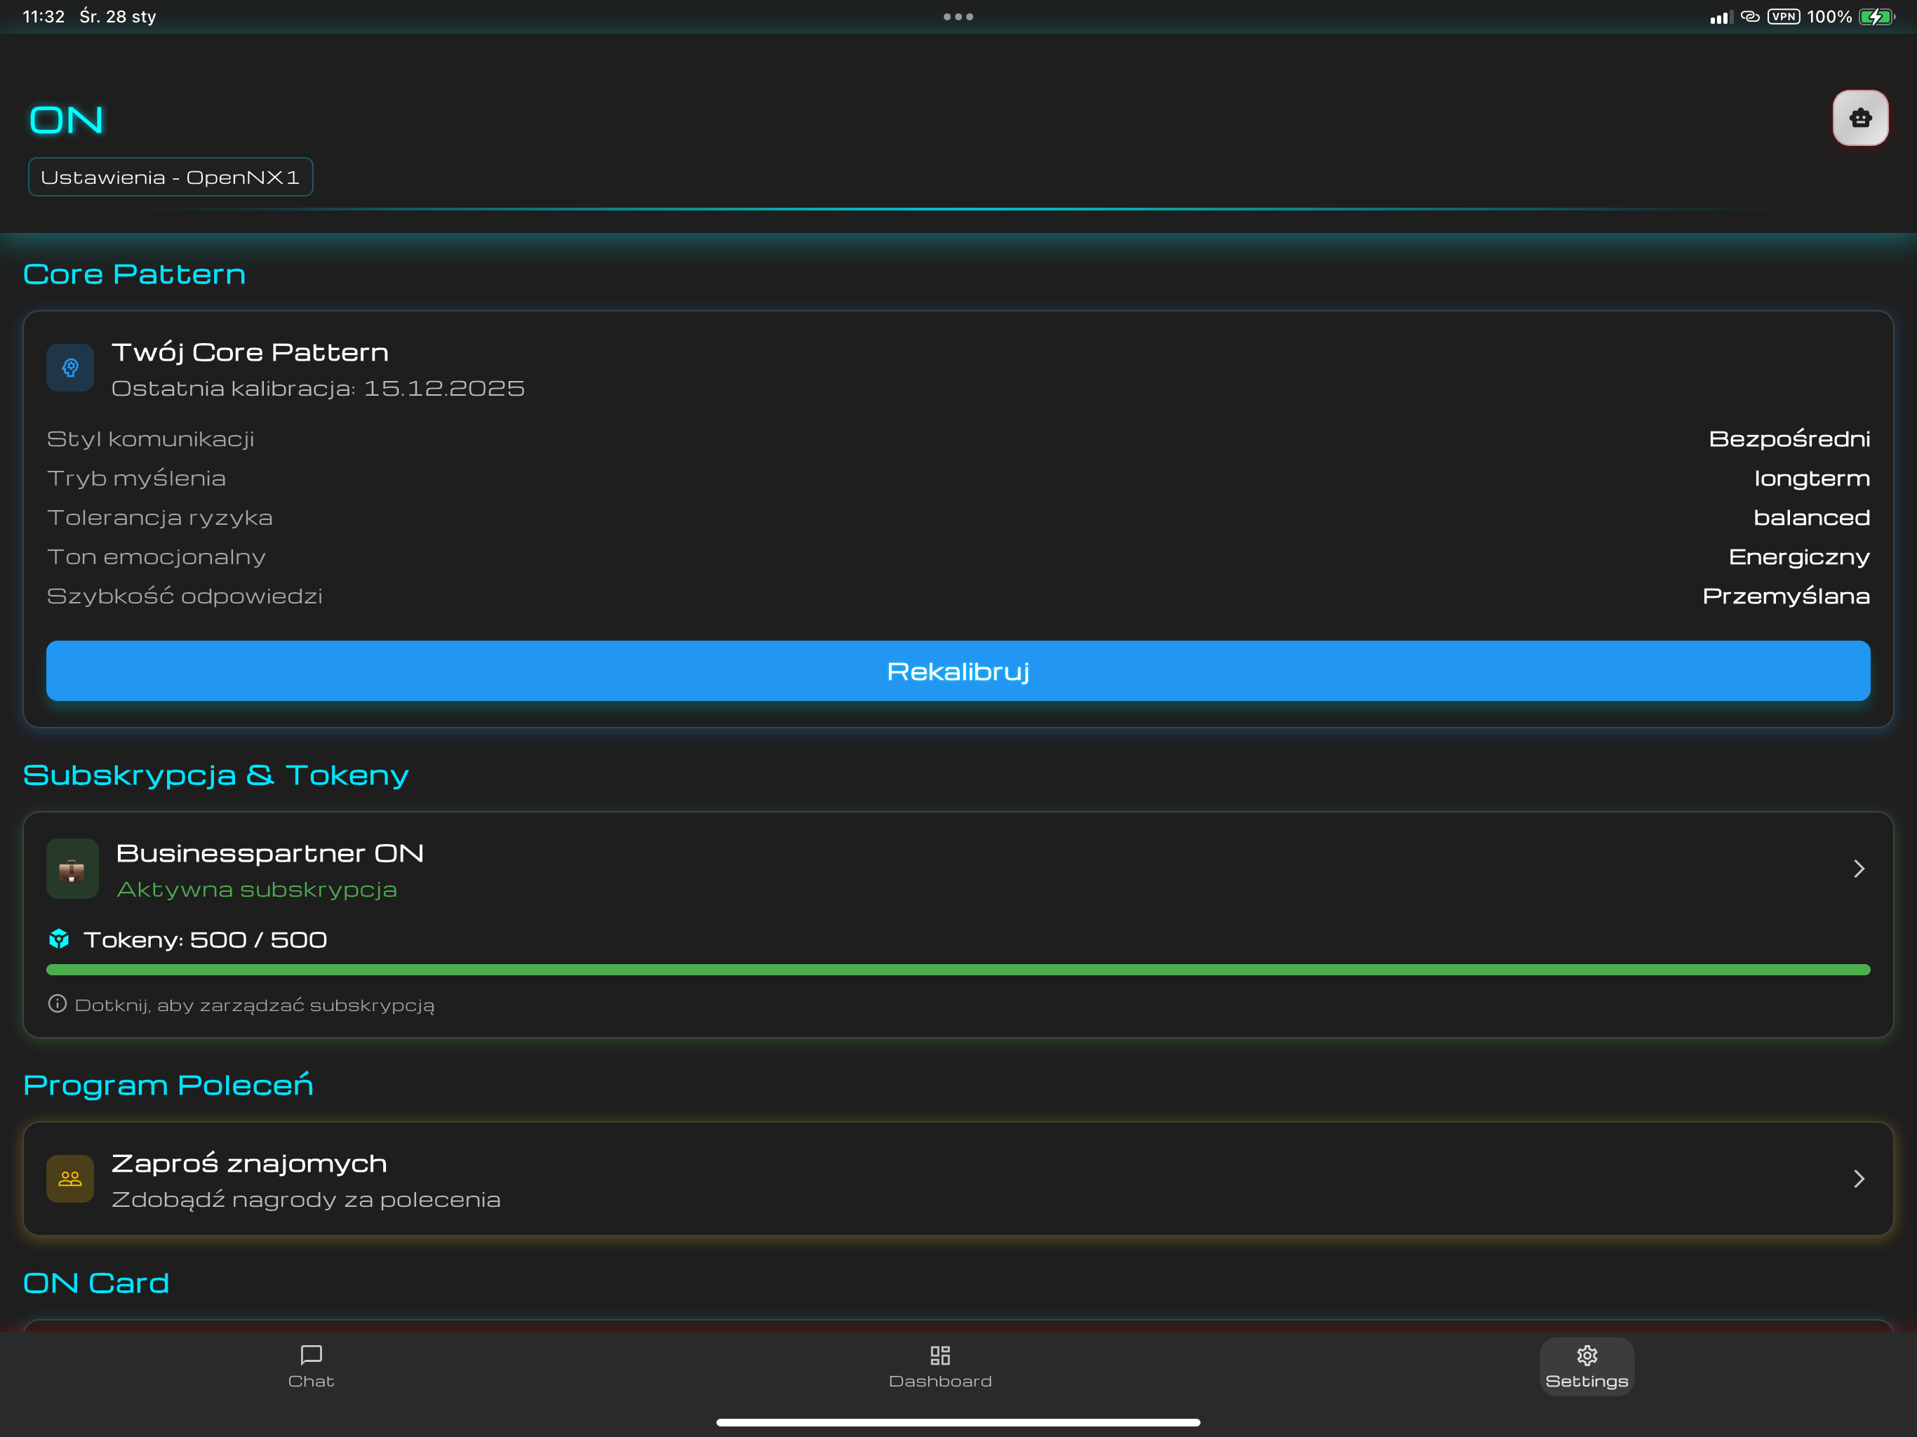Tap the 'Śr. 28 sty' date
Screen dimensions: 1917x1437
(x=118, y=16)
